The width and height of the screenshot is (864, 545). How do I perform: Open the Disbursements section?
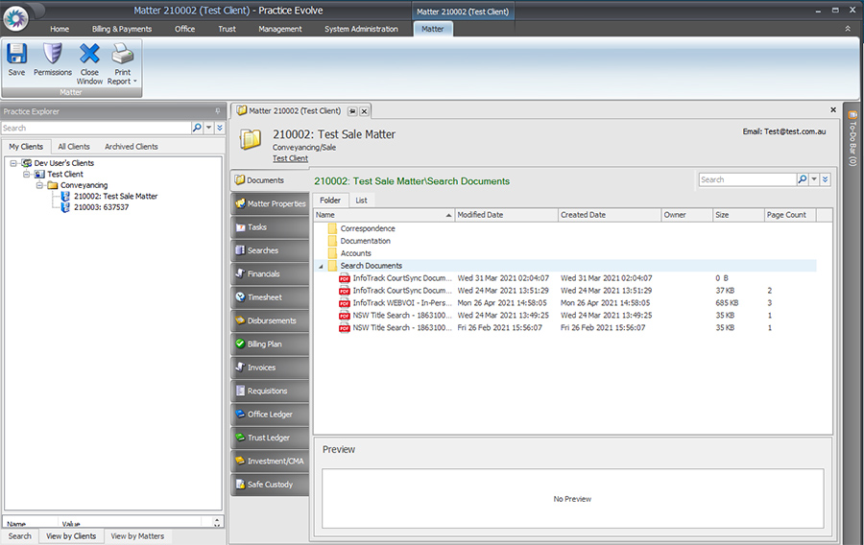click(x=270, y=320)
